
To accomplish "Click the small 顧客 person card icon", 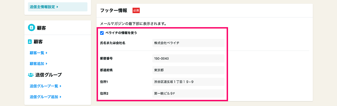I will point(30,42).
